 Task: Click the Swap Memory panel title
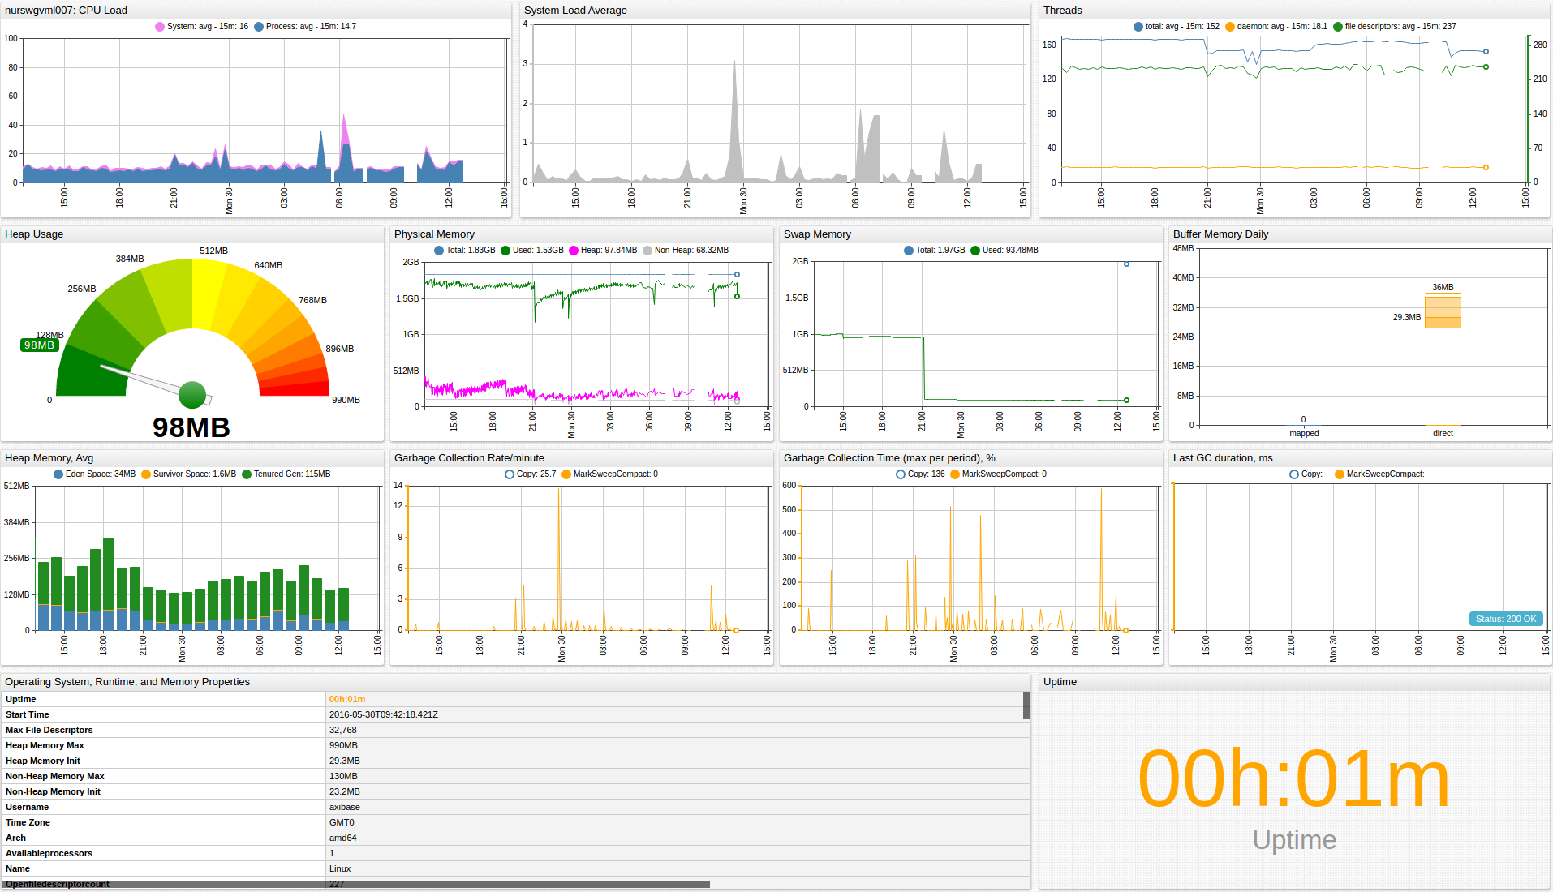[817, 234]
